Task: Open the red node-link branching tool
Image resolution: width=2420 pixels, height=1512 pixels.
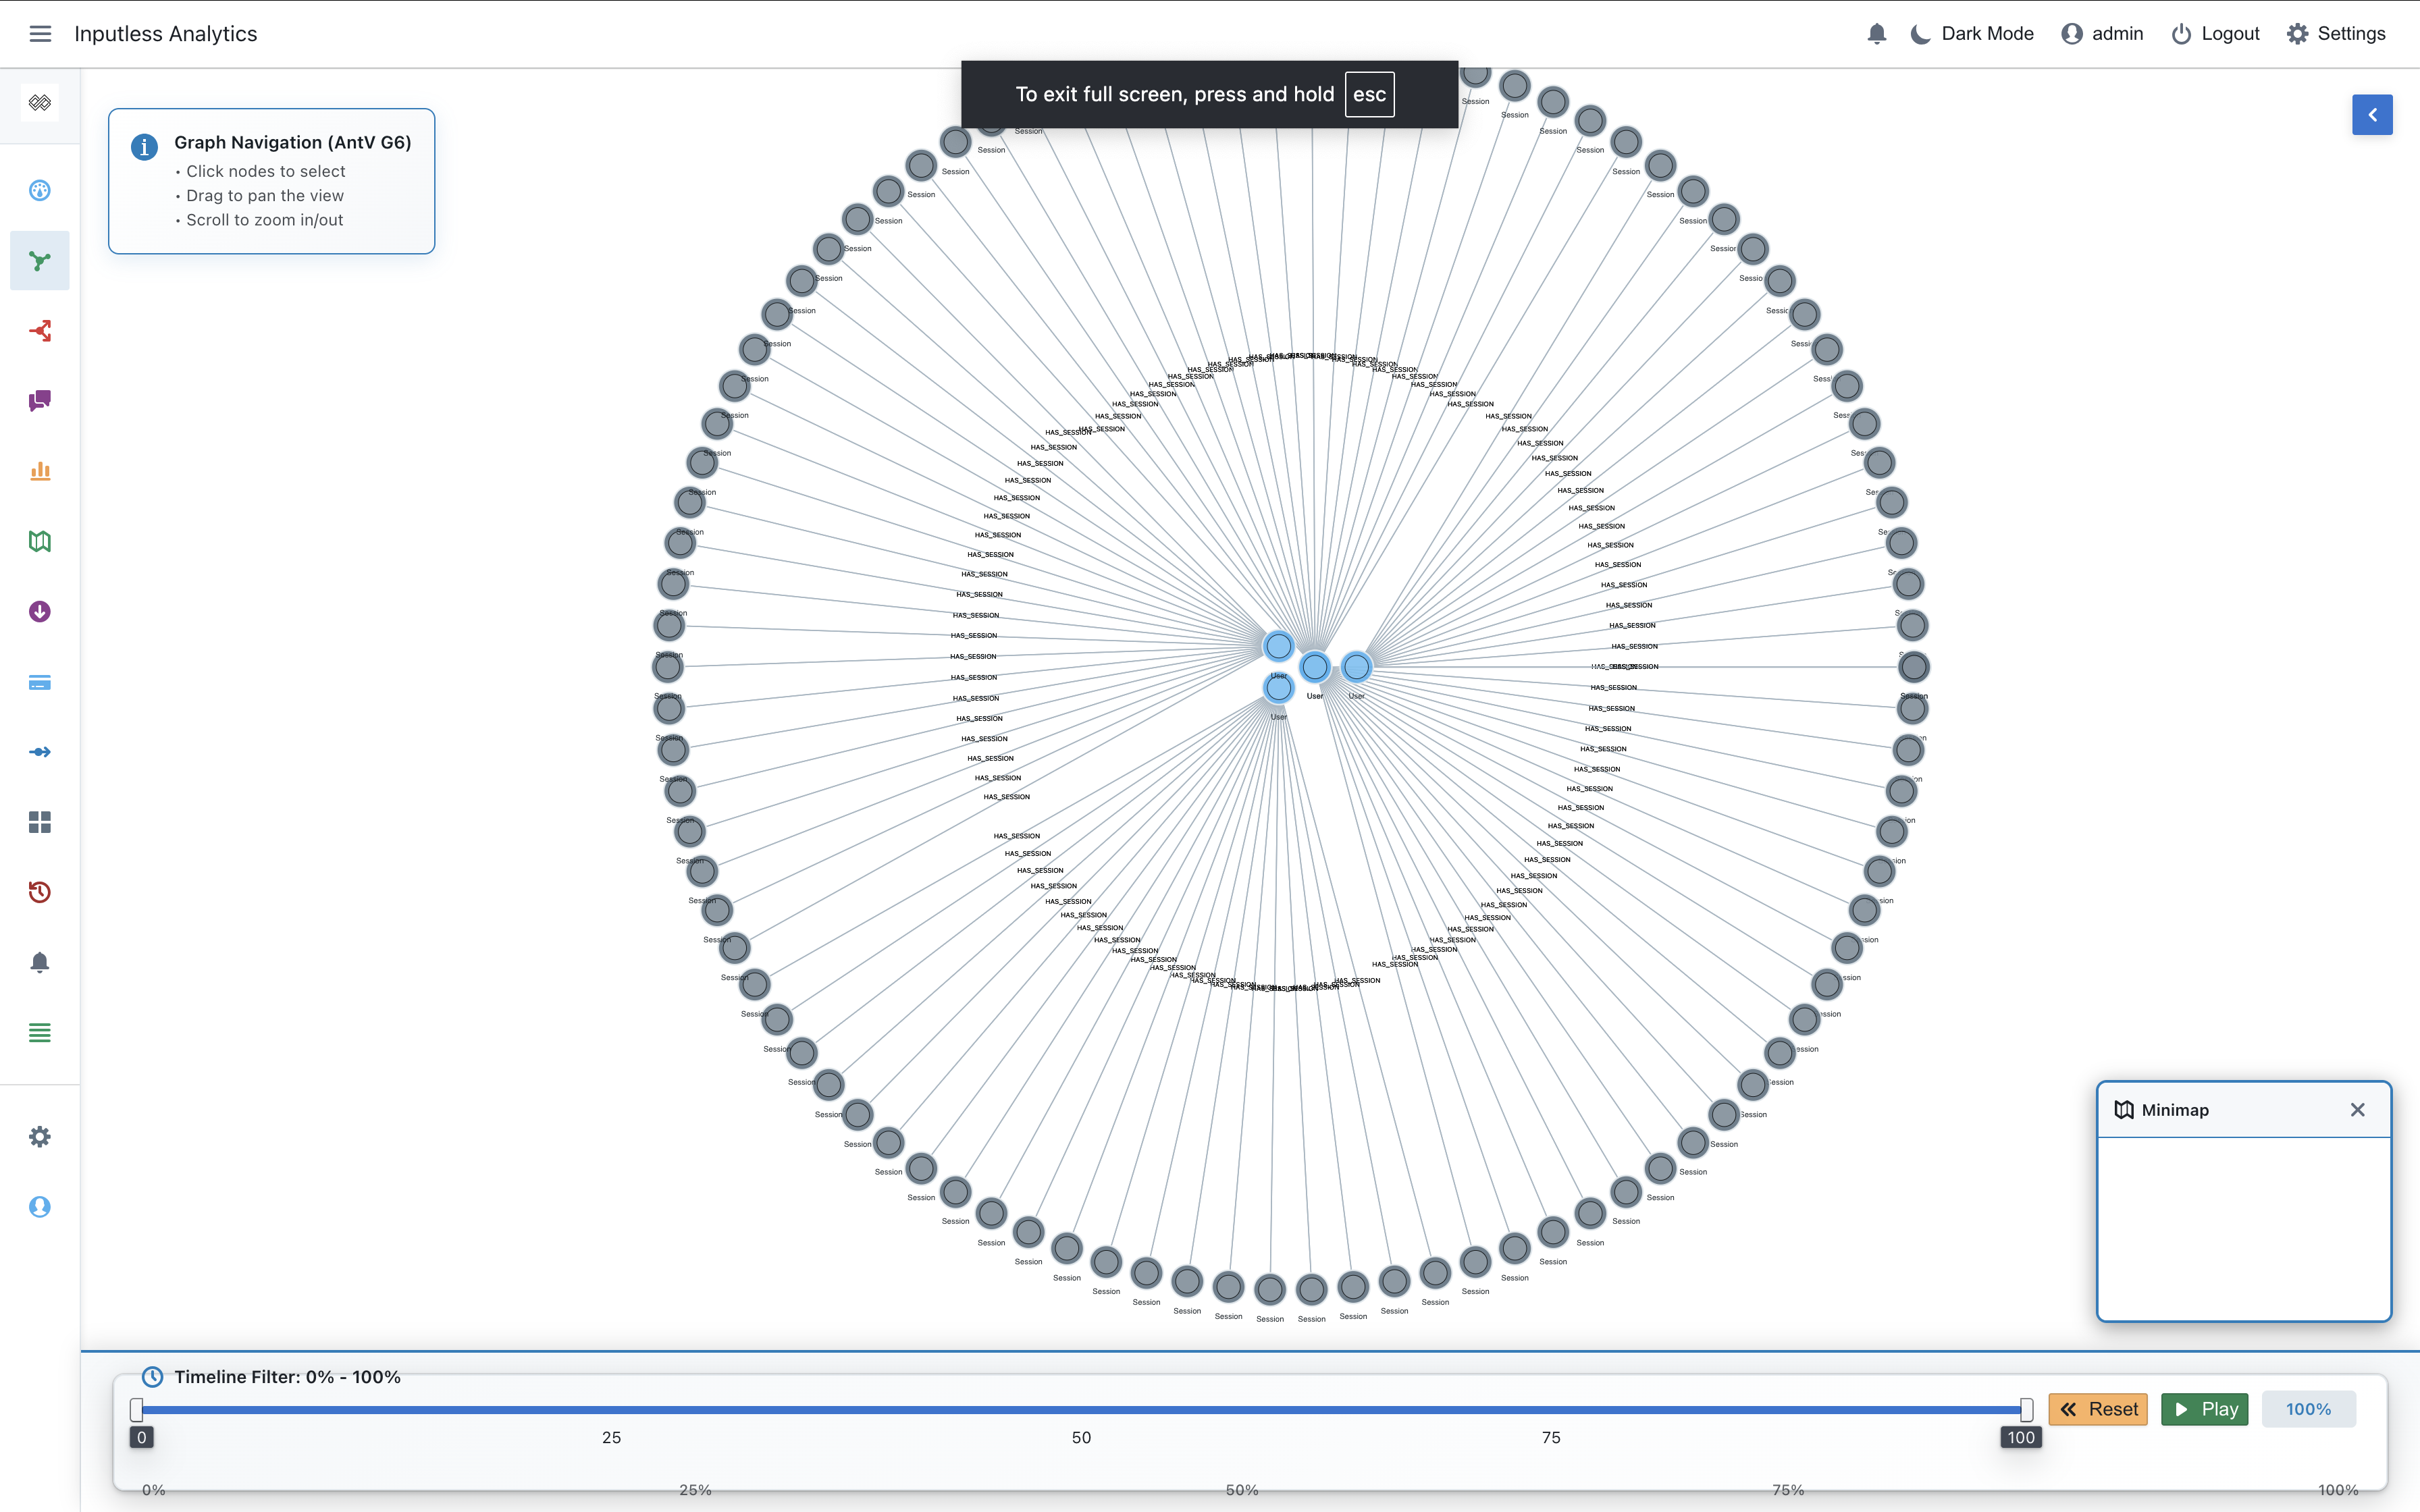Action: (40, 331)
